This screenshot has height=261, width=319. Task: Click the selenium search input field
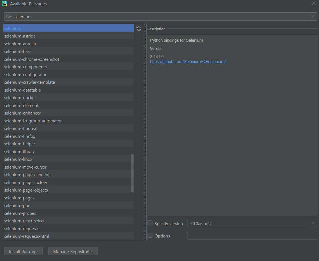click(x=160, y=17)
